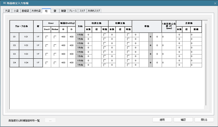Click 柱頭主筋 本数 cell for C1 X方向
This screenshot has height=127, width=218.
click(x=88, y=35)
